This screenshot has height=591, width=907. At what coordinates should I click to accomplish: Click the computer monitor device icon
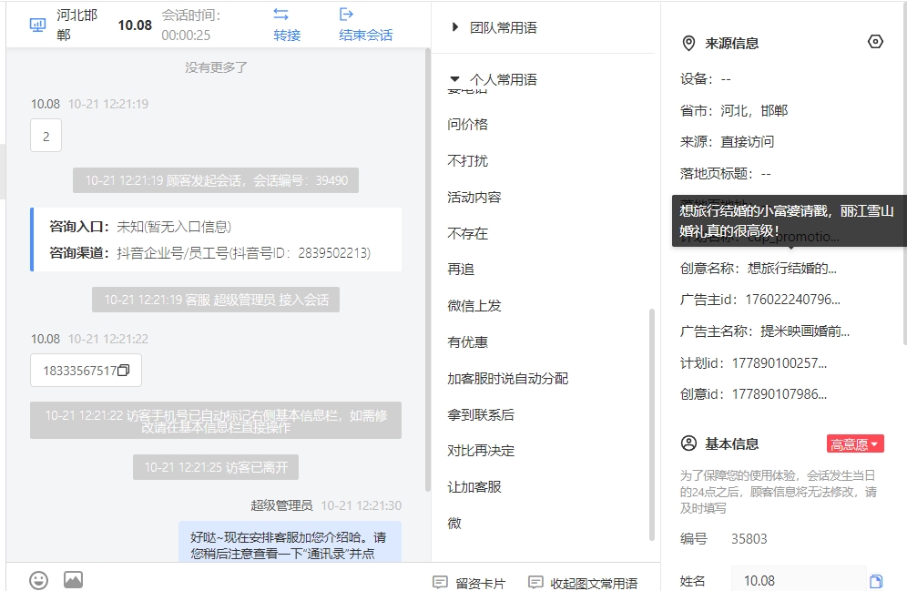click(37, 25)
